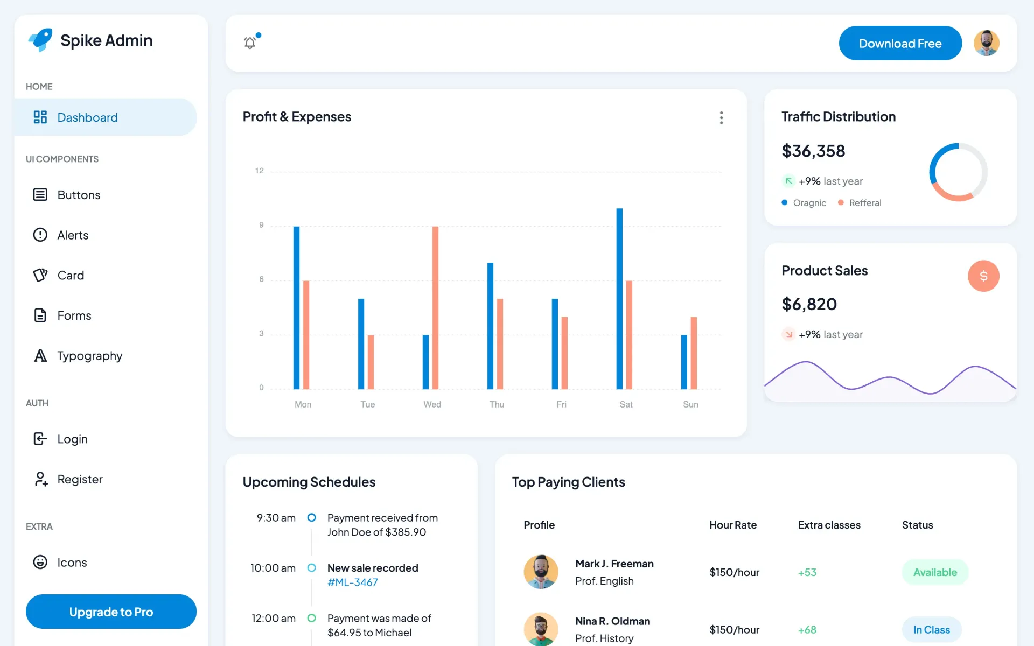Image resolution: width=1034 pixels, height=646 pixels.
Task: Click the Icons smiley face icon
Action: point(40,562)
